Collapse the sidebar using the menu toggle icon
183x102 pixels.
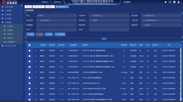point(22,6)
